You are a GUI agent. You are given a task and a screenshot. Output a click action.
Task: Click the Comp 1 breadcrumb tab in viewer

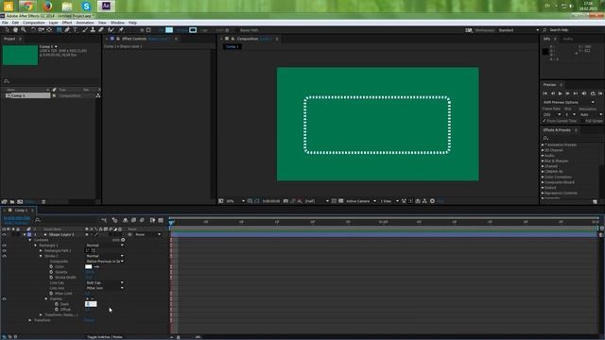click(233, 46)
